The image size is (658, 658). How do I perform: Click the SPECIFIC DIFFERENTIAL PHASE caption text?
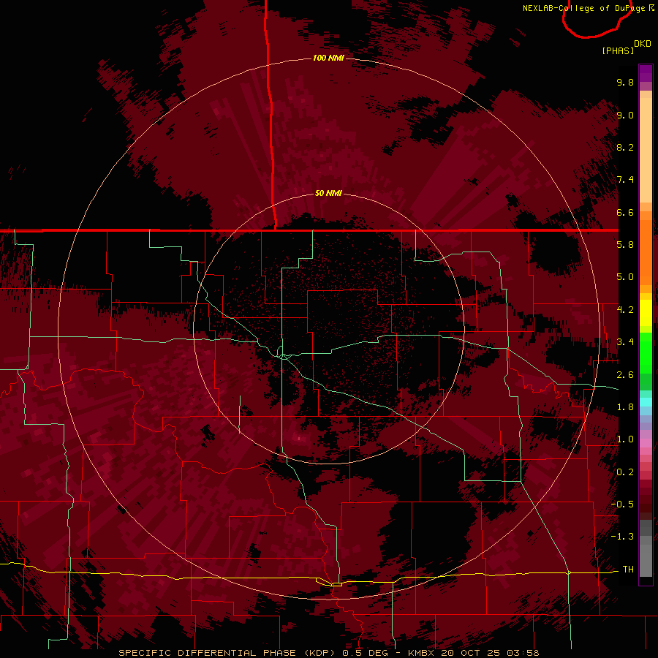[208, 653]
